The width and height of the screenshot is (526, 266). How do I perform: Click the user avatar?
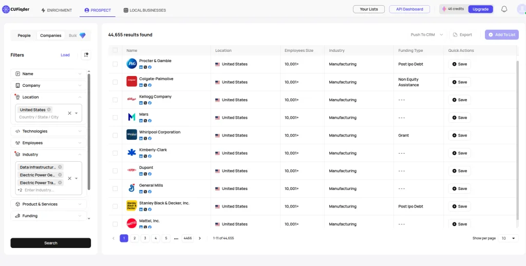521,9
